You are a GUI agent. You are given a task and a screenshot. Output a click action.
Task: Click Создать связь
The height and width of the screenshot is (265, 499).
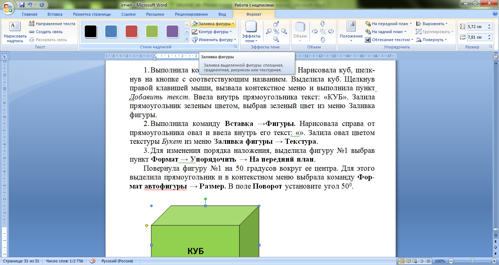pyautogui.click(x=46, y=32)
